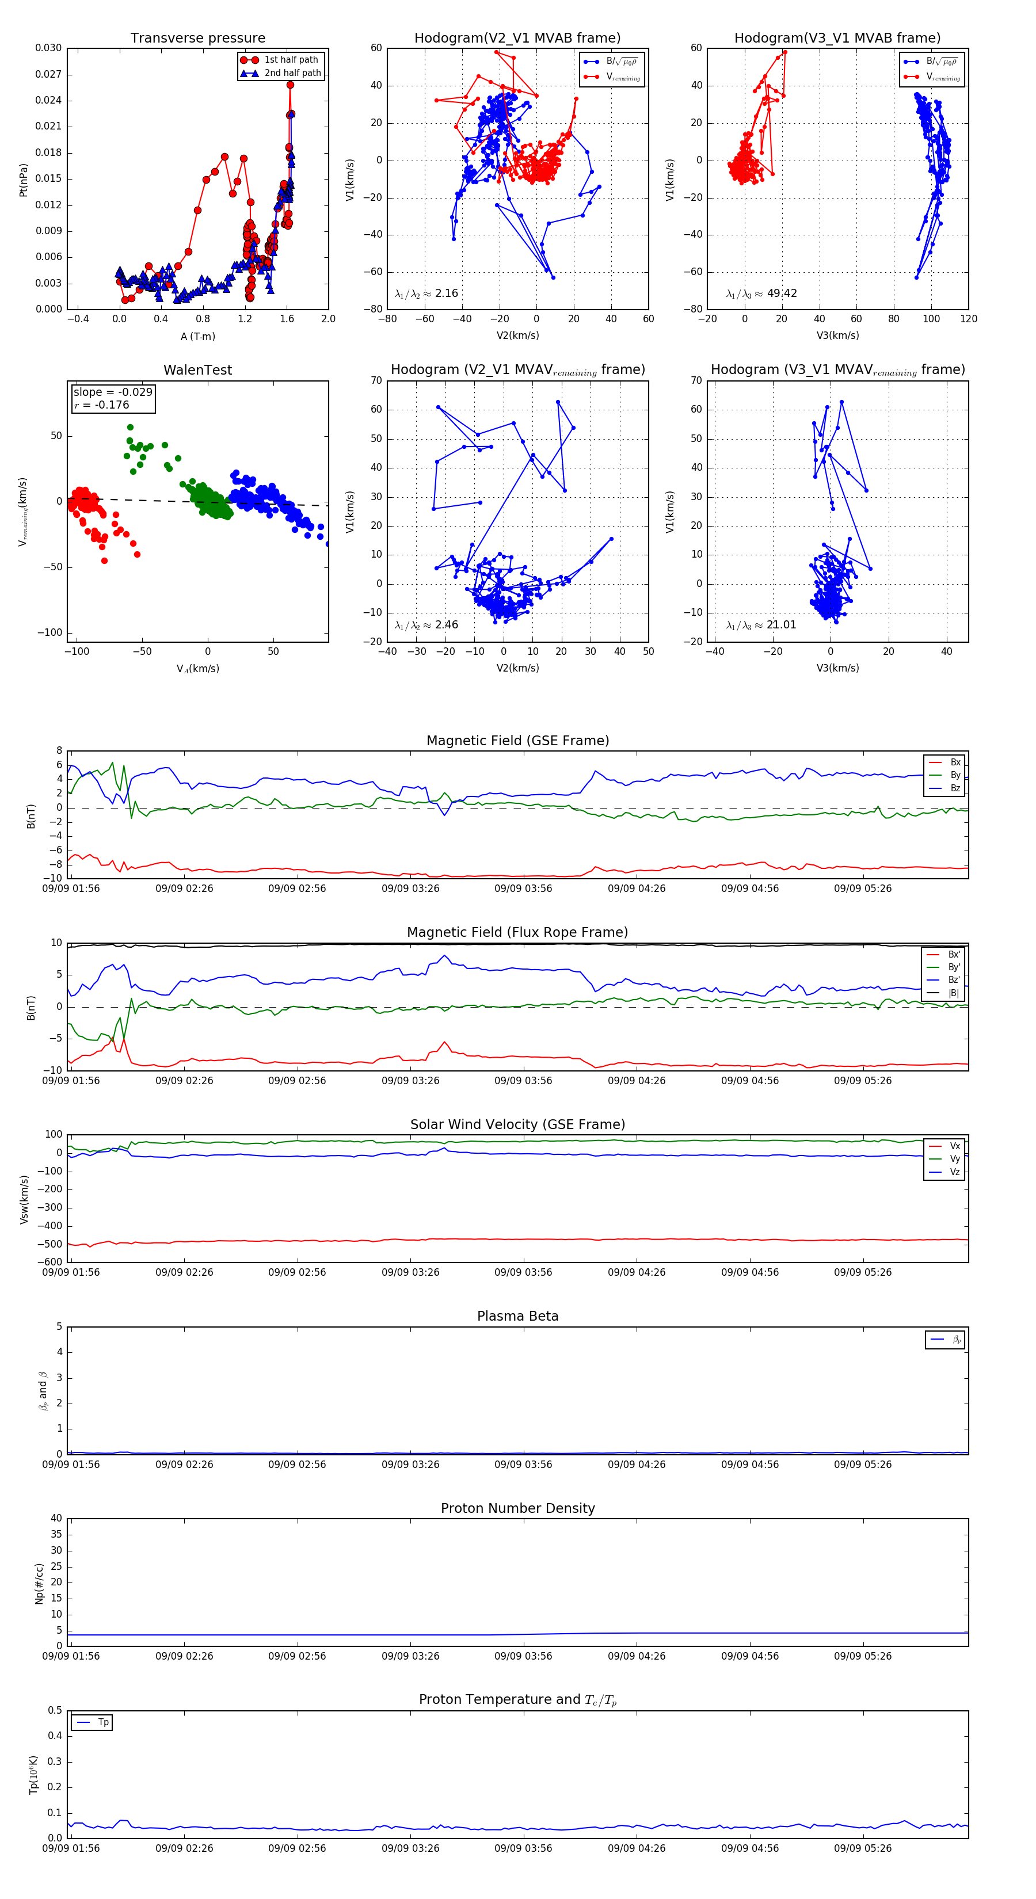Click the 'Hodogram(V2_V1 MVAB frame)' title
1036x1899 pixels.
pyautogui.click(x=517, y=37)
